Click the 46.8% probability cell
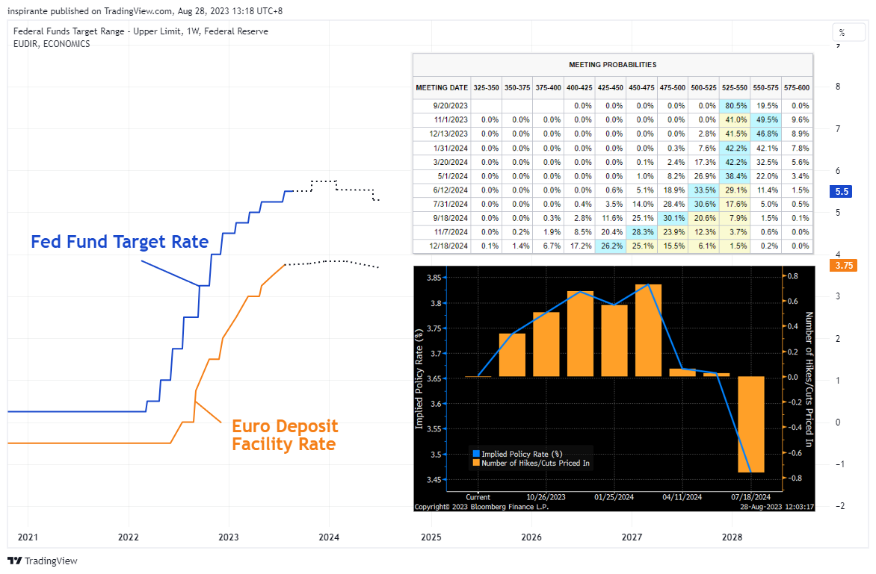The height and width of the screenshot is (574, 876). (x=767, y=134)
